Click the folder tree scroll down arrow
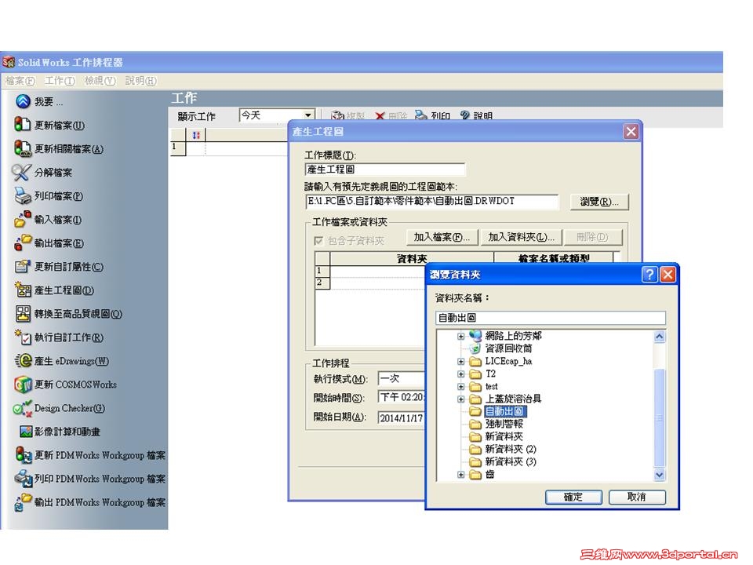 [x=660, y=474]
